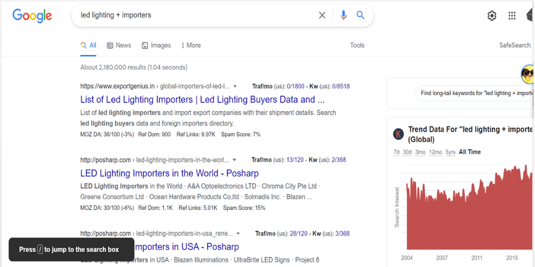Click the blue magnifier search icon
This screenshot has height=267, width=535.
[x=361, y=15]
